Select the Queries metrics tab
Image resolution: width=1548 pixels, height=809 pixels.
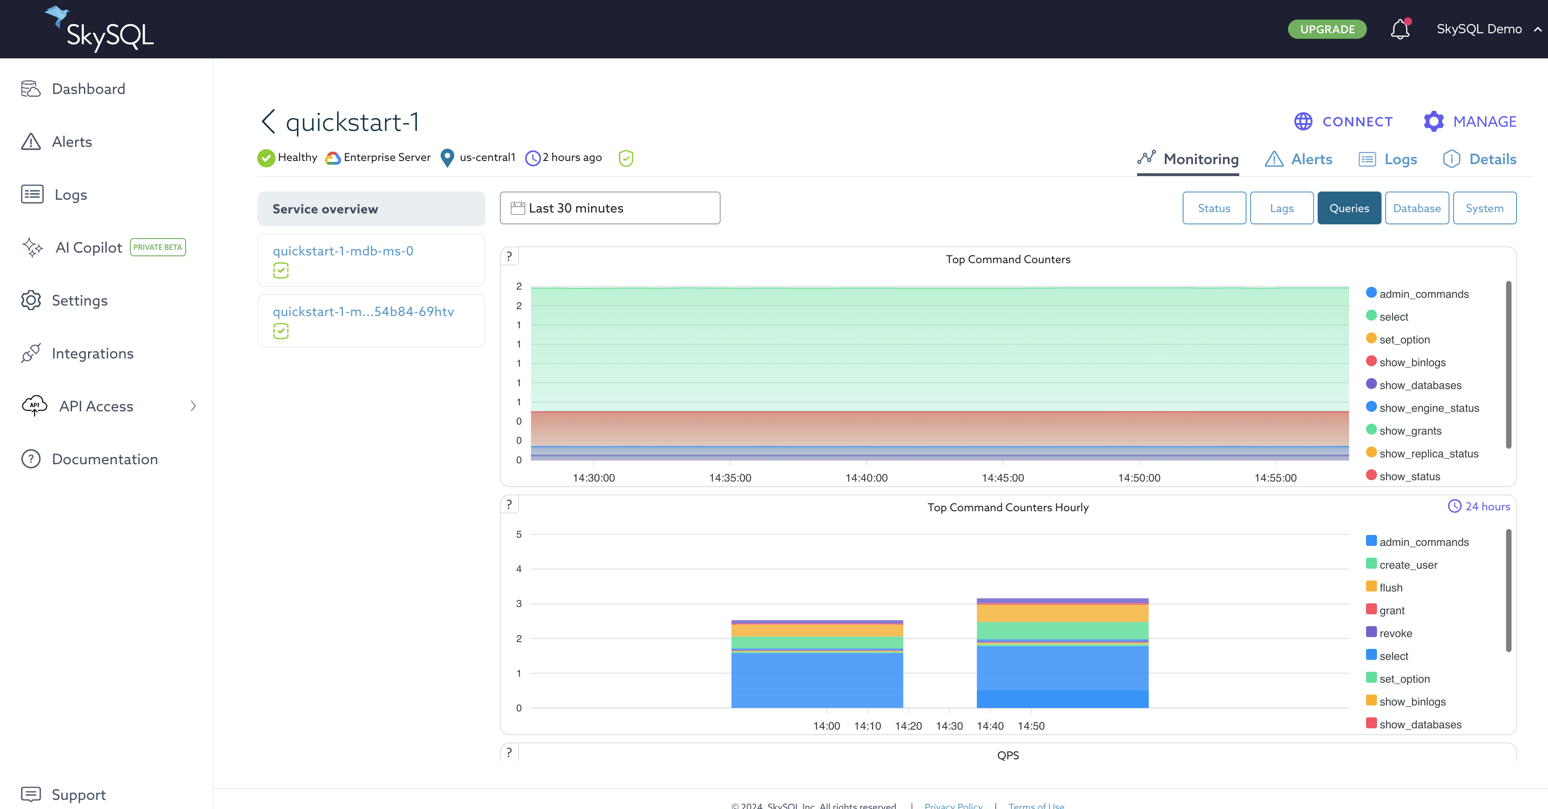(x=1349, y=208)
